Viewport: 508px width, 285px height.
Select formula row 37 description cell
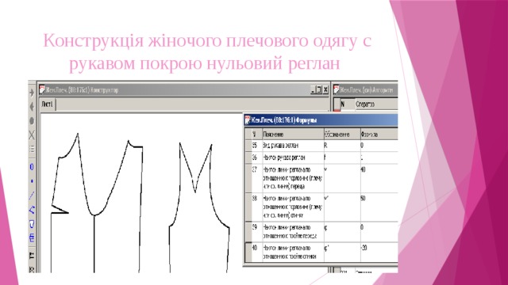(293, 178)
